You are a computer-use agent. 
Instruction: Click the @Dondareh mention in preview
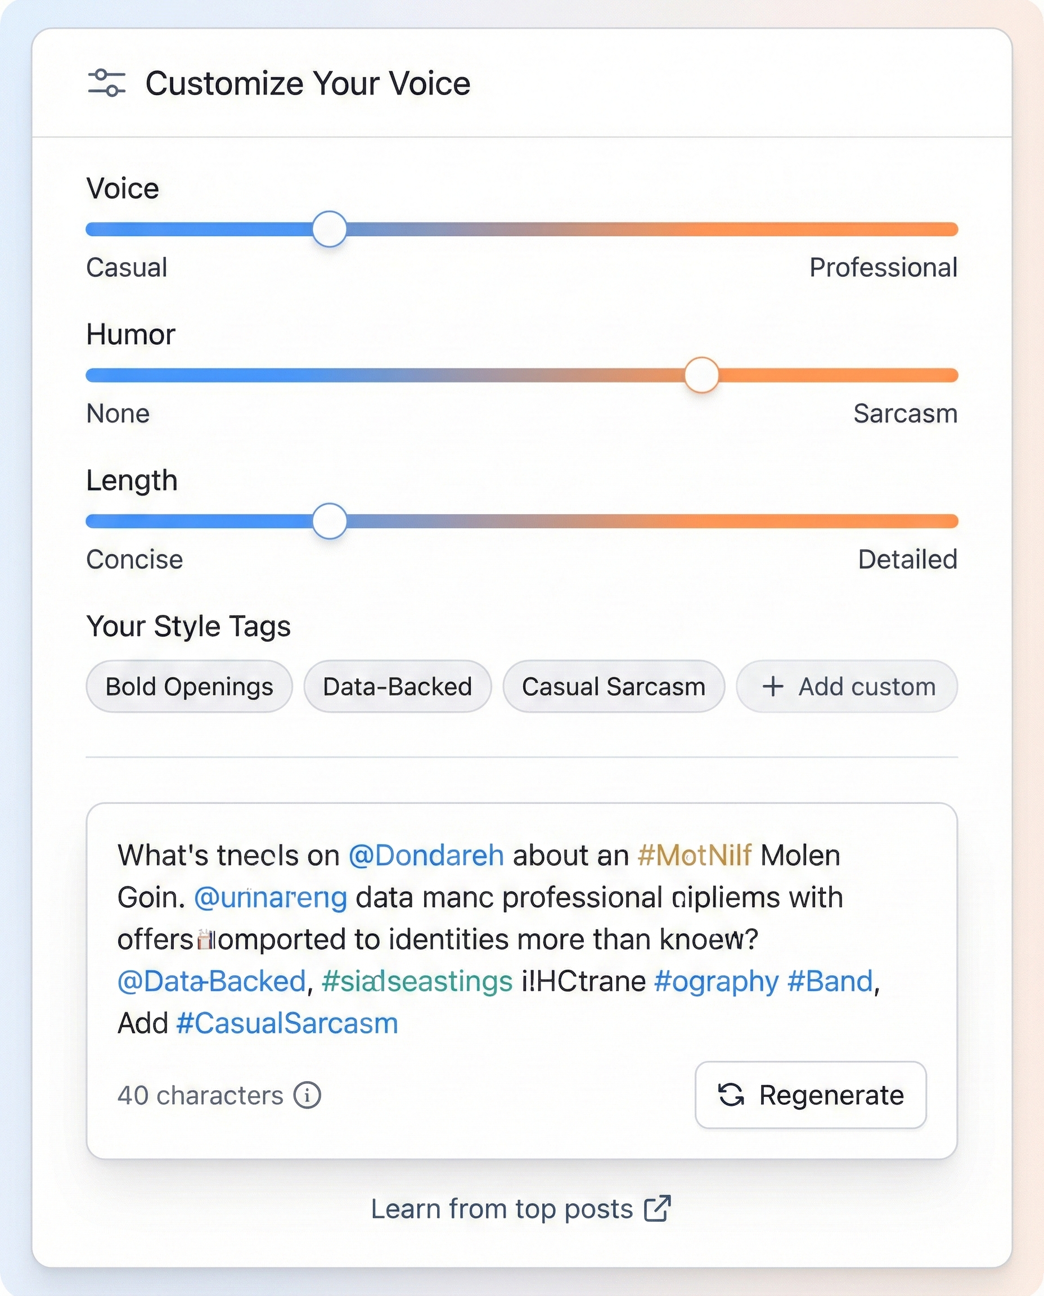(426, 855)
